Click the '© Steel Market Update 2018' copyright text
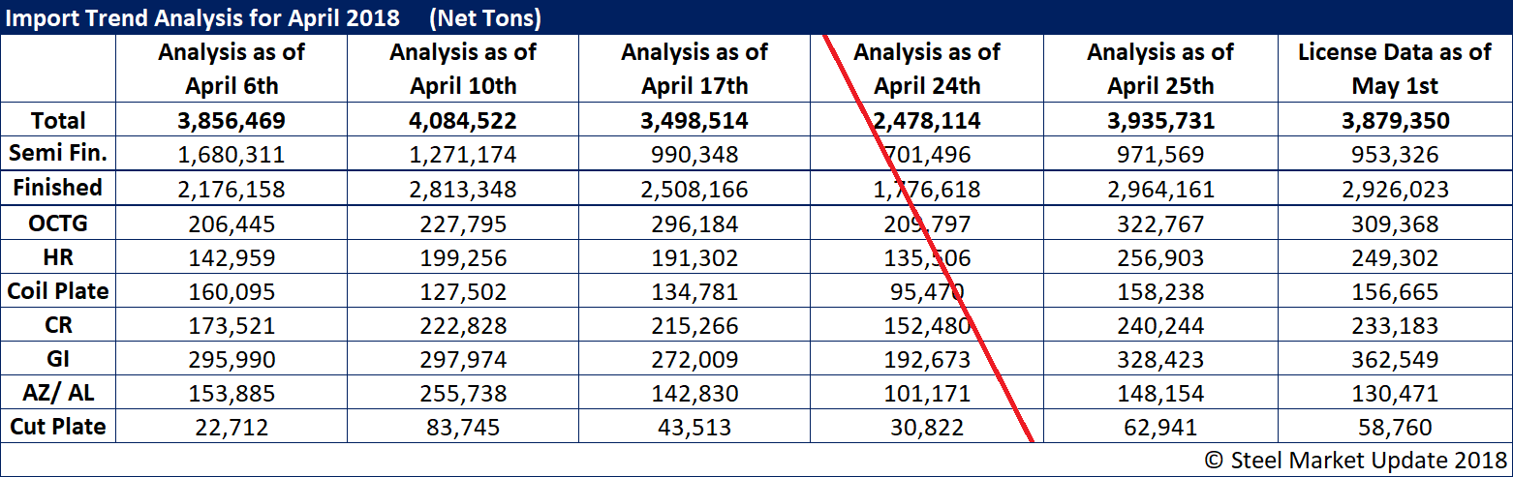Image resolution: width=1513 pixels, height=477 pixels. click(x=1353, y=460)
